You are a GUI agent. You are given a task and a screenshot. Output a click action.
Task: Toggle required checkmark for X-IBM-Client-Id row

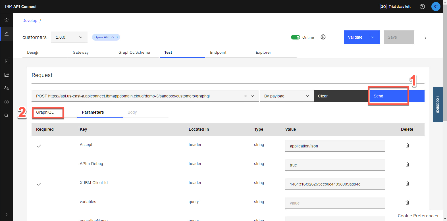pos(39,184)
